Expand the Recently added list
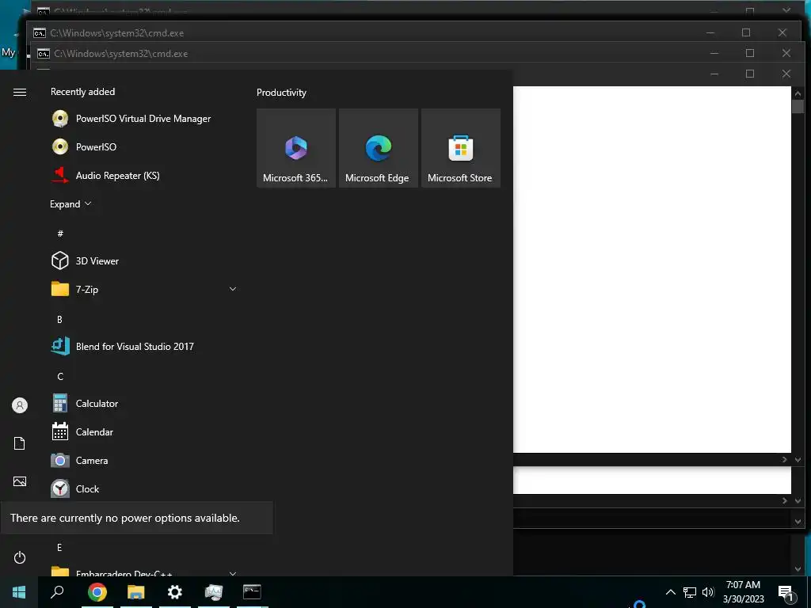The width and height of the screenshot is (811, 608). point(70,203)
